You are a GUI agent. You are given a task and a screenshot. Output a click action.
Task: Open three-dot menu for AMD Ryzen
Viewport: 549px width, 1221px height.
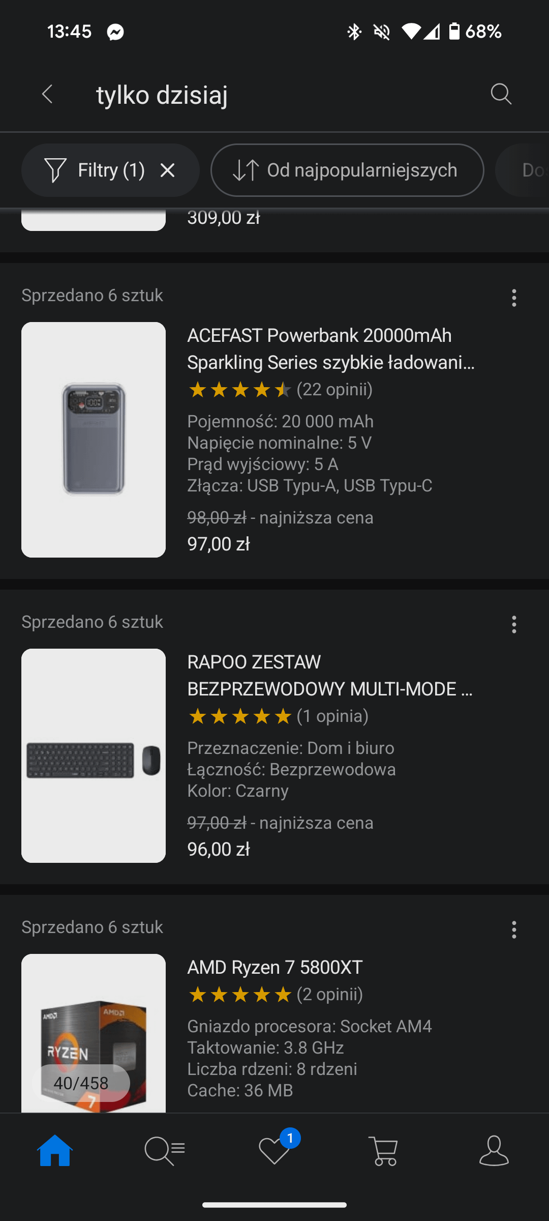pyautogui.click(x=514, y=929)
